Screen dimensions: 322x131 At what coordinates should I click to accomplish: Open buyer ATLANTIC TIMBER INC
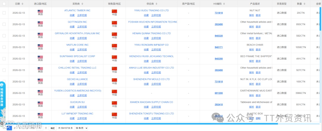pos(77,10)
